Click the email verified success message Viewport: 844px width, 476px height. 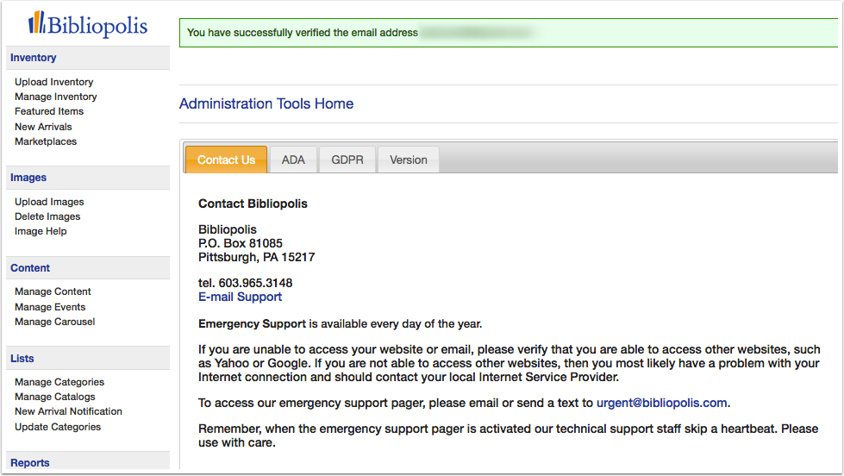(x=508, y=33)
